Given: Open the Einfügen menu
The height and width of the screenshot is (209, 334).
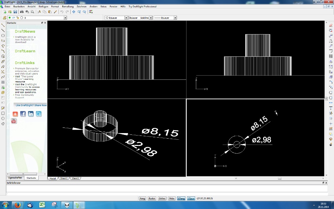Looking at the screenshot, I should coord(43,6).
